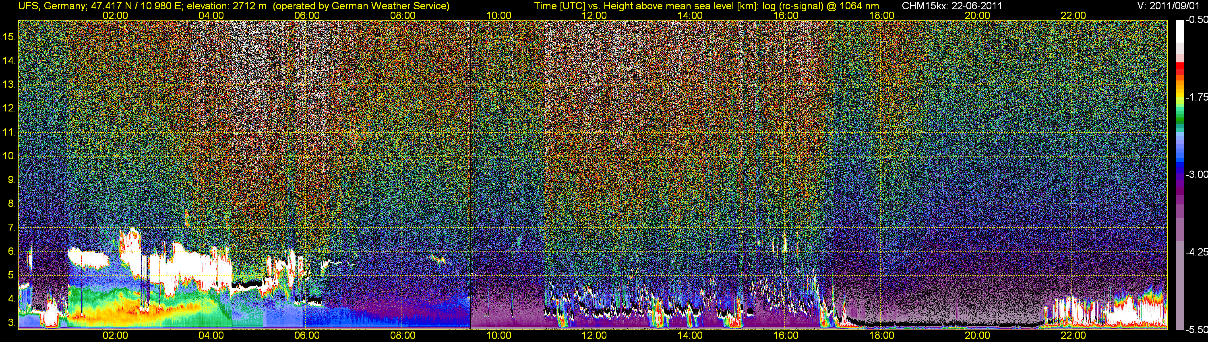Screen dimensions: 1208x342
Task: Click the 'elevation: 2712 m' text
Action: coord(227,6)
